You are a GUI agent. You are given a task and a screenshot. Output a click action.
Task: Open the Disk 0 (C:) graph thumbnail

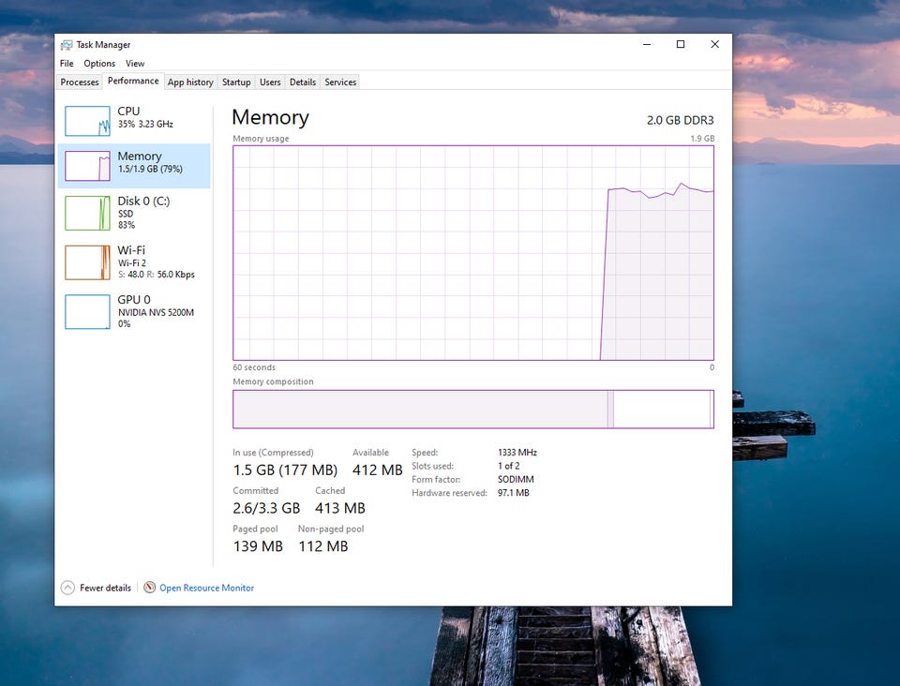pyautogui.click(x=87, y=214)
